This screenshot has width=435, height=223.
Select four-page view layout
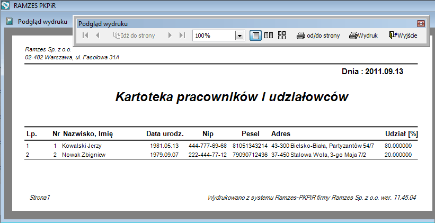coord(282,35)
